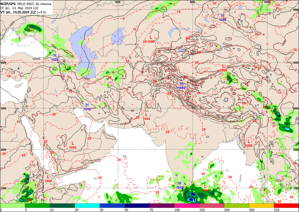Click the rose 150–300 legend color
This screenshot has height=212, width=299.
tap(212, 205)
